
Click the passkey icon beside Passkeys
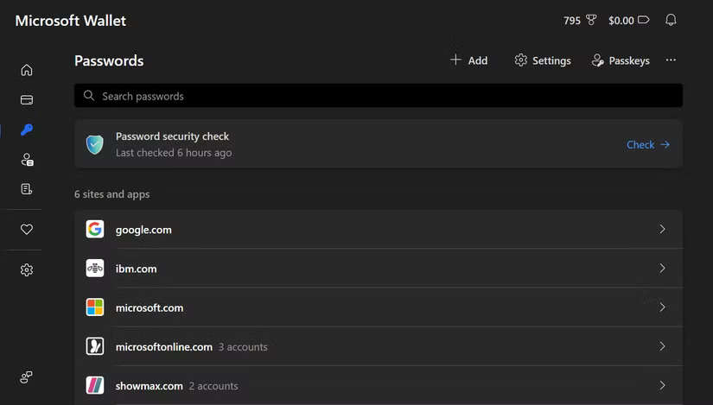point(597,60)
